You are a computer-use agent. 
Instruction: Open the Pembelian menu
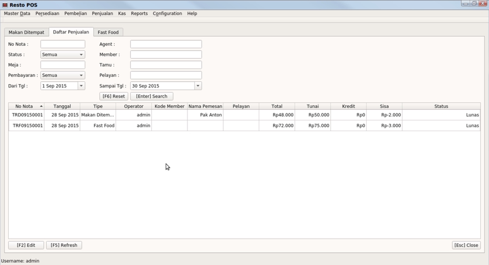[75, 13]
